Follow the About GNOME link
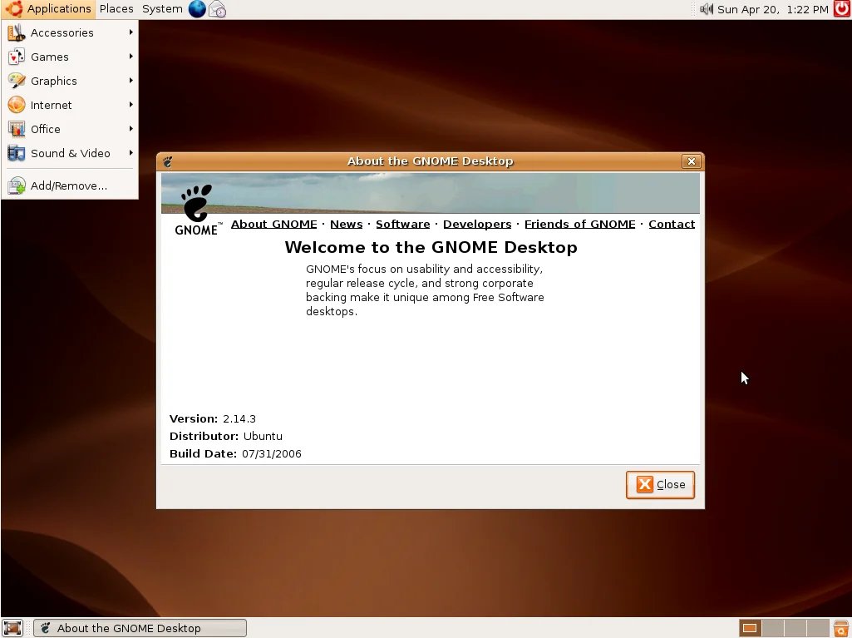Screen dimensions: 852x638 (273, 224)
